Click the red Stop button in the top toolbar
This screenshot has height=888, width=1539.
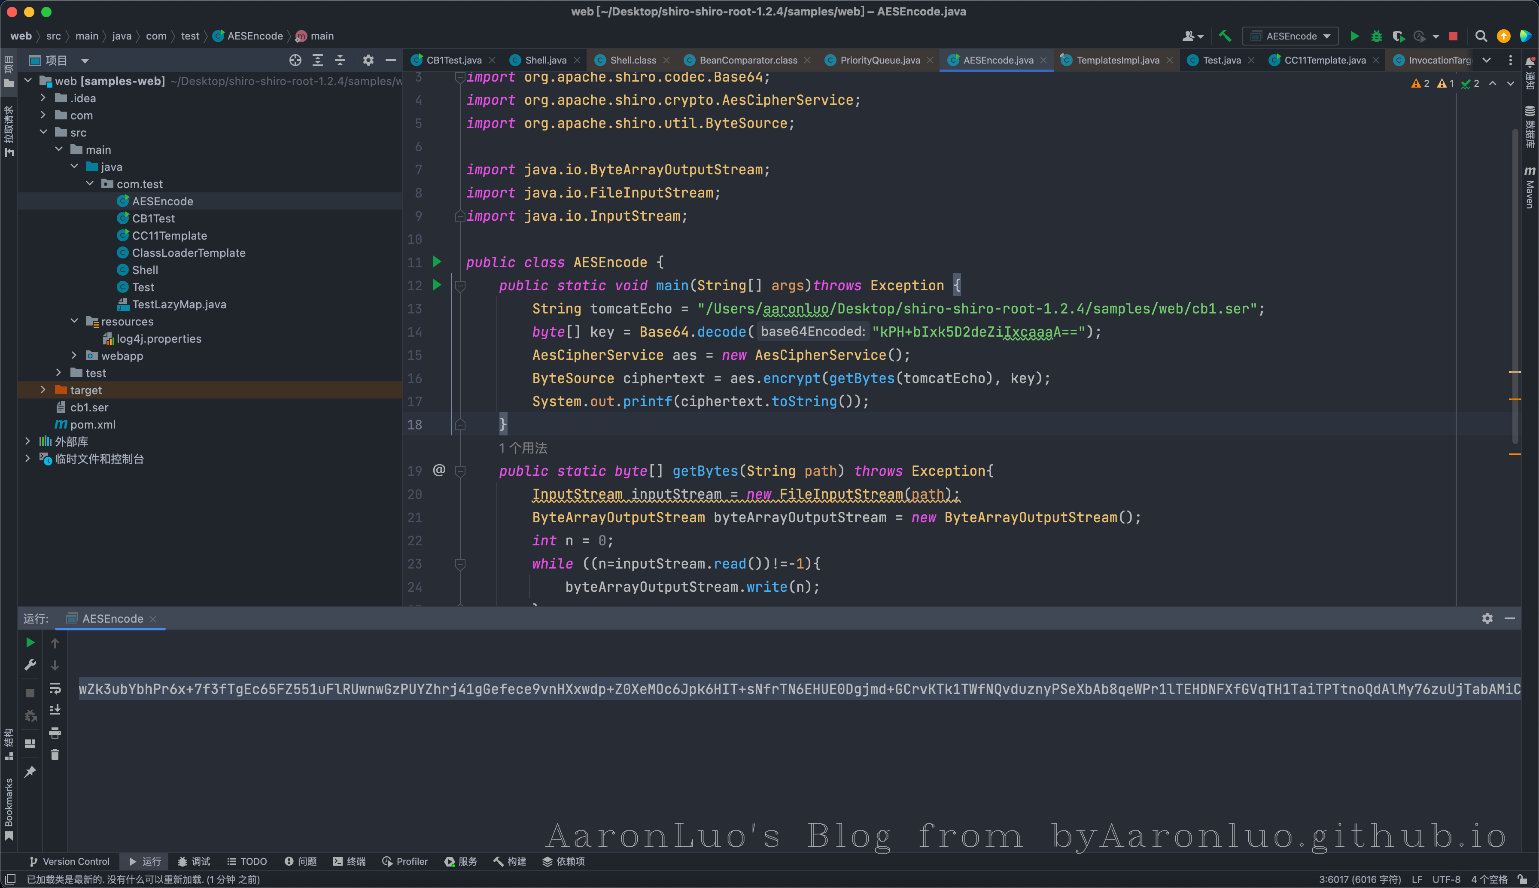point(1453,36)
